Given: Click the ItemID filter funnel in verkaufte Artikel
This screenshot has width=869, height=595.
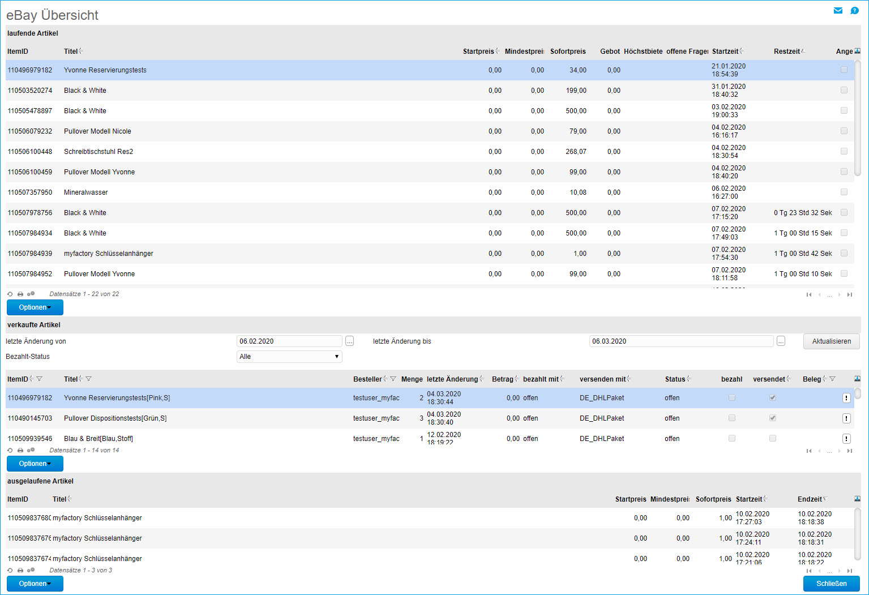Looking at the screenshot, I should click(x=40, y=379).
